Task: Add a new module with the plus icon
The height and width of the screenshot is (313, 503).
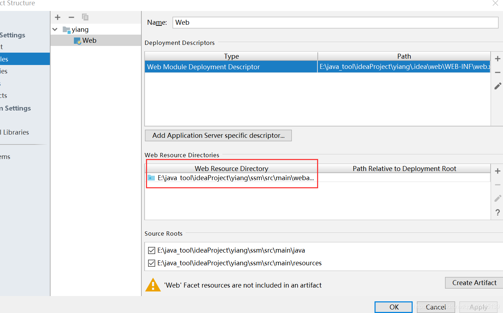Action: [x=58, y=17]
